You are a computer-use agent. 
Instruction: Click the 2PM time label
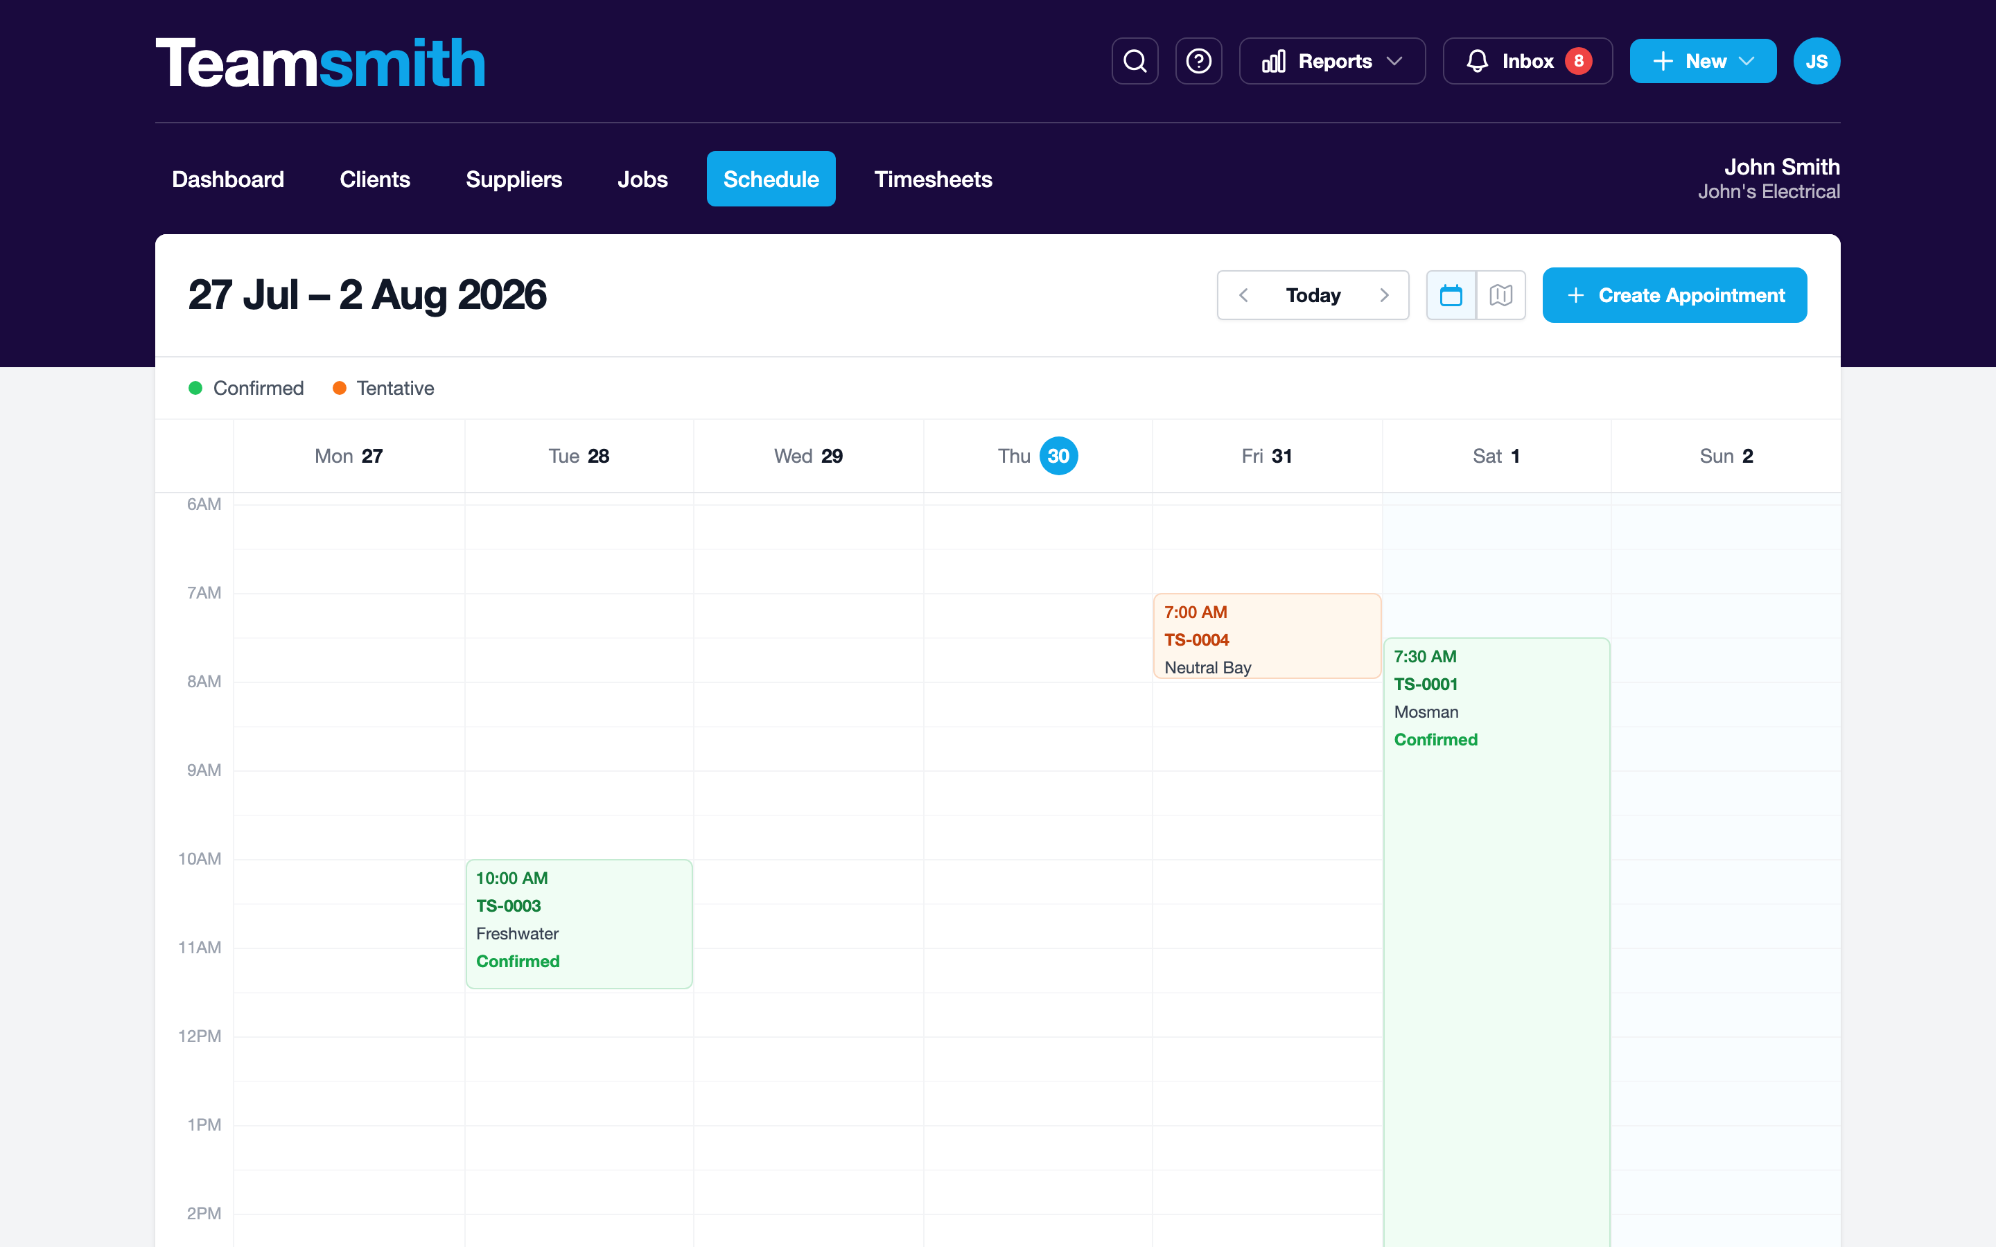pos(204,1214)
